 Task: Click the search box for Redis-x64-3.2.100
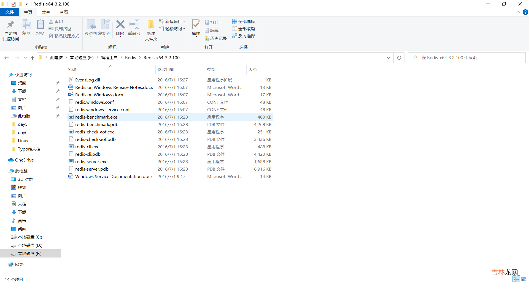[467, 58]
